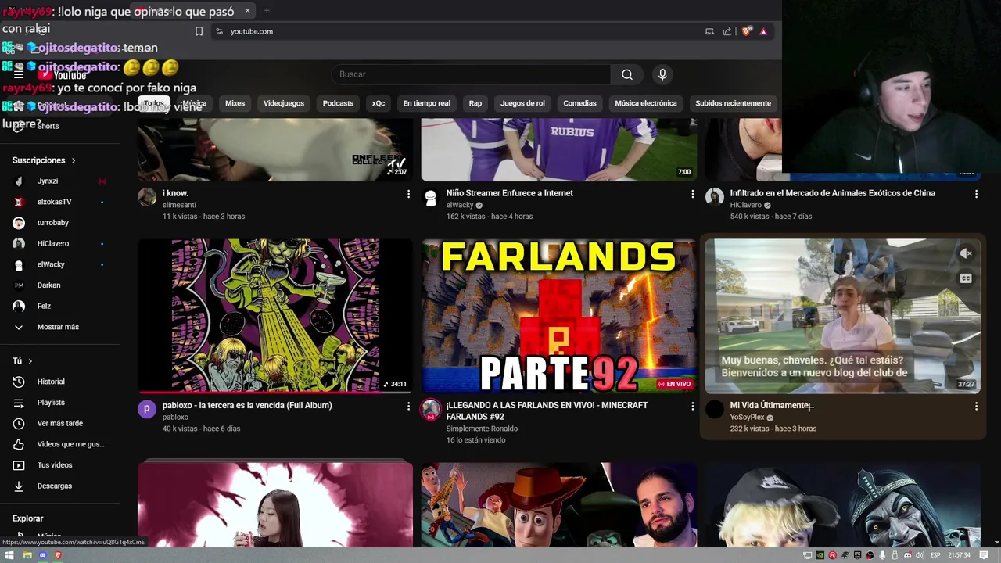The image size is (1001, 563).
Task: Play the Farlands Parte 92 thumbnail
Action: pos(558,316)
